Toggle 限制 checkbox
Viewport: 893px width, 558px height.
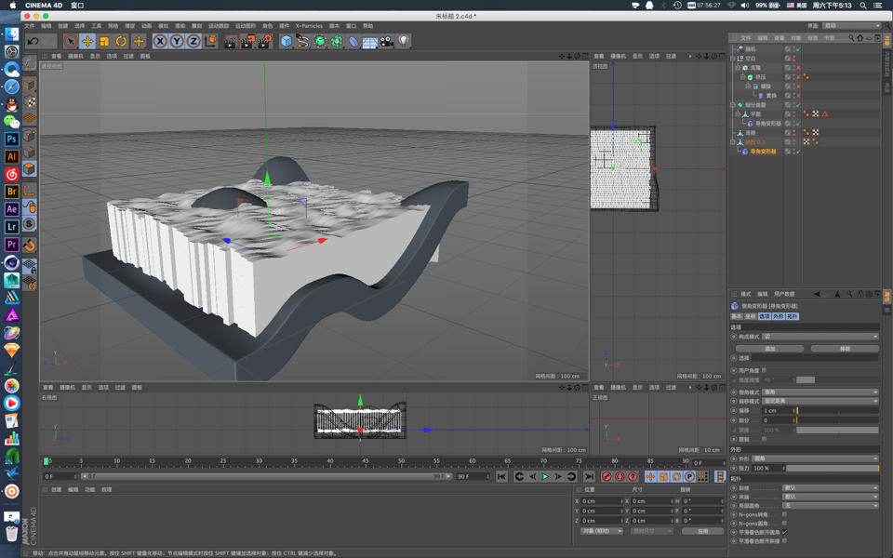pos(765,439)
